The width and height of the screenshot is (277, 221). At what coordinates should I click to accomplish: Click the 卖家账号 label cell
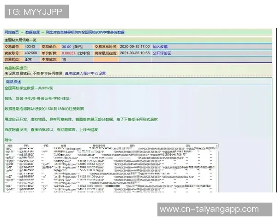[13, 53]
